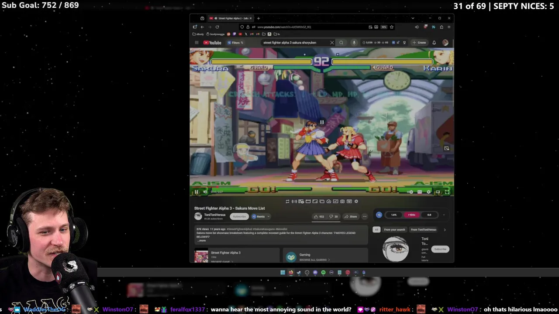Open the xBooty bookmark folder
The height and width of the screenshot is (314, 559).
(198, 34)
